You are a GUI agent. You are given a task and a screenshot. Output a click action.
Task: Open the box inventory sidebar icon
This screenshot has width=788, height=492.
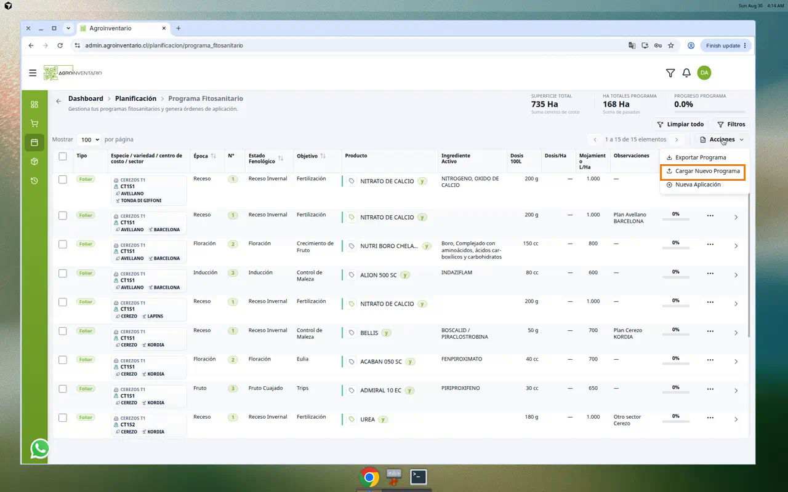(x=34, y=162)
